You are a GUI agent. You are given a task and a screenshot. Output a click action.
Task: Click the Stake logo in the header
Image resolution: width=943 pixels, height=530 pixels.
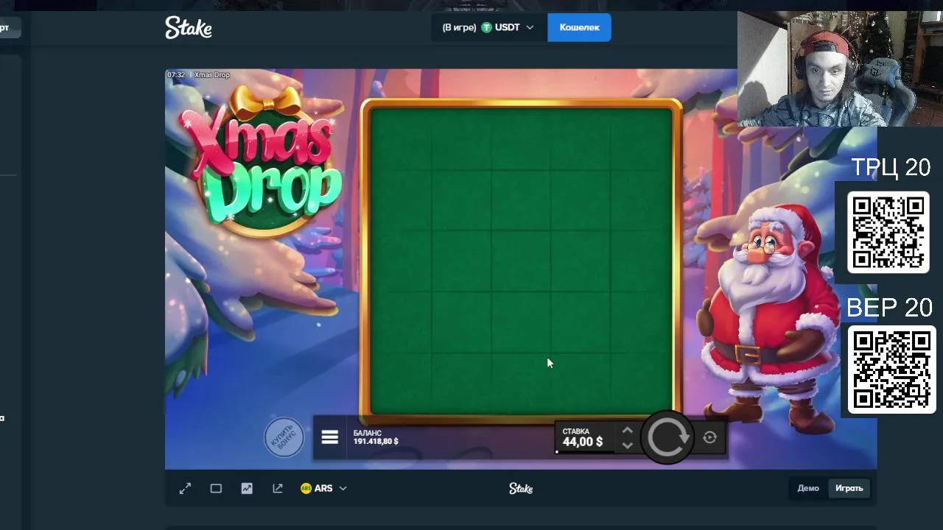pos(189,28)
